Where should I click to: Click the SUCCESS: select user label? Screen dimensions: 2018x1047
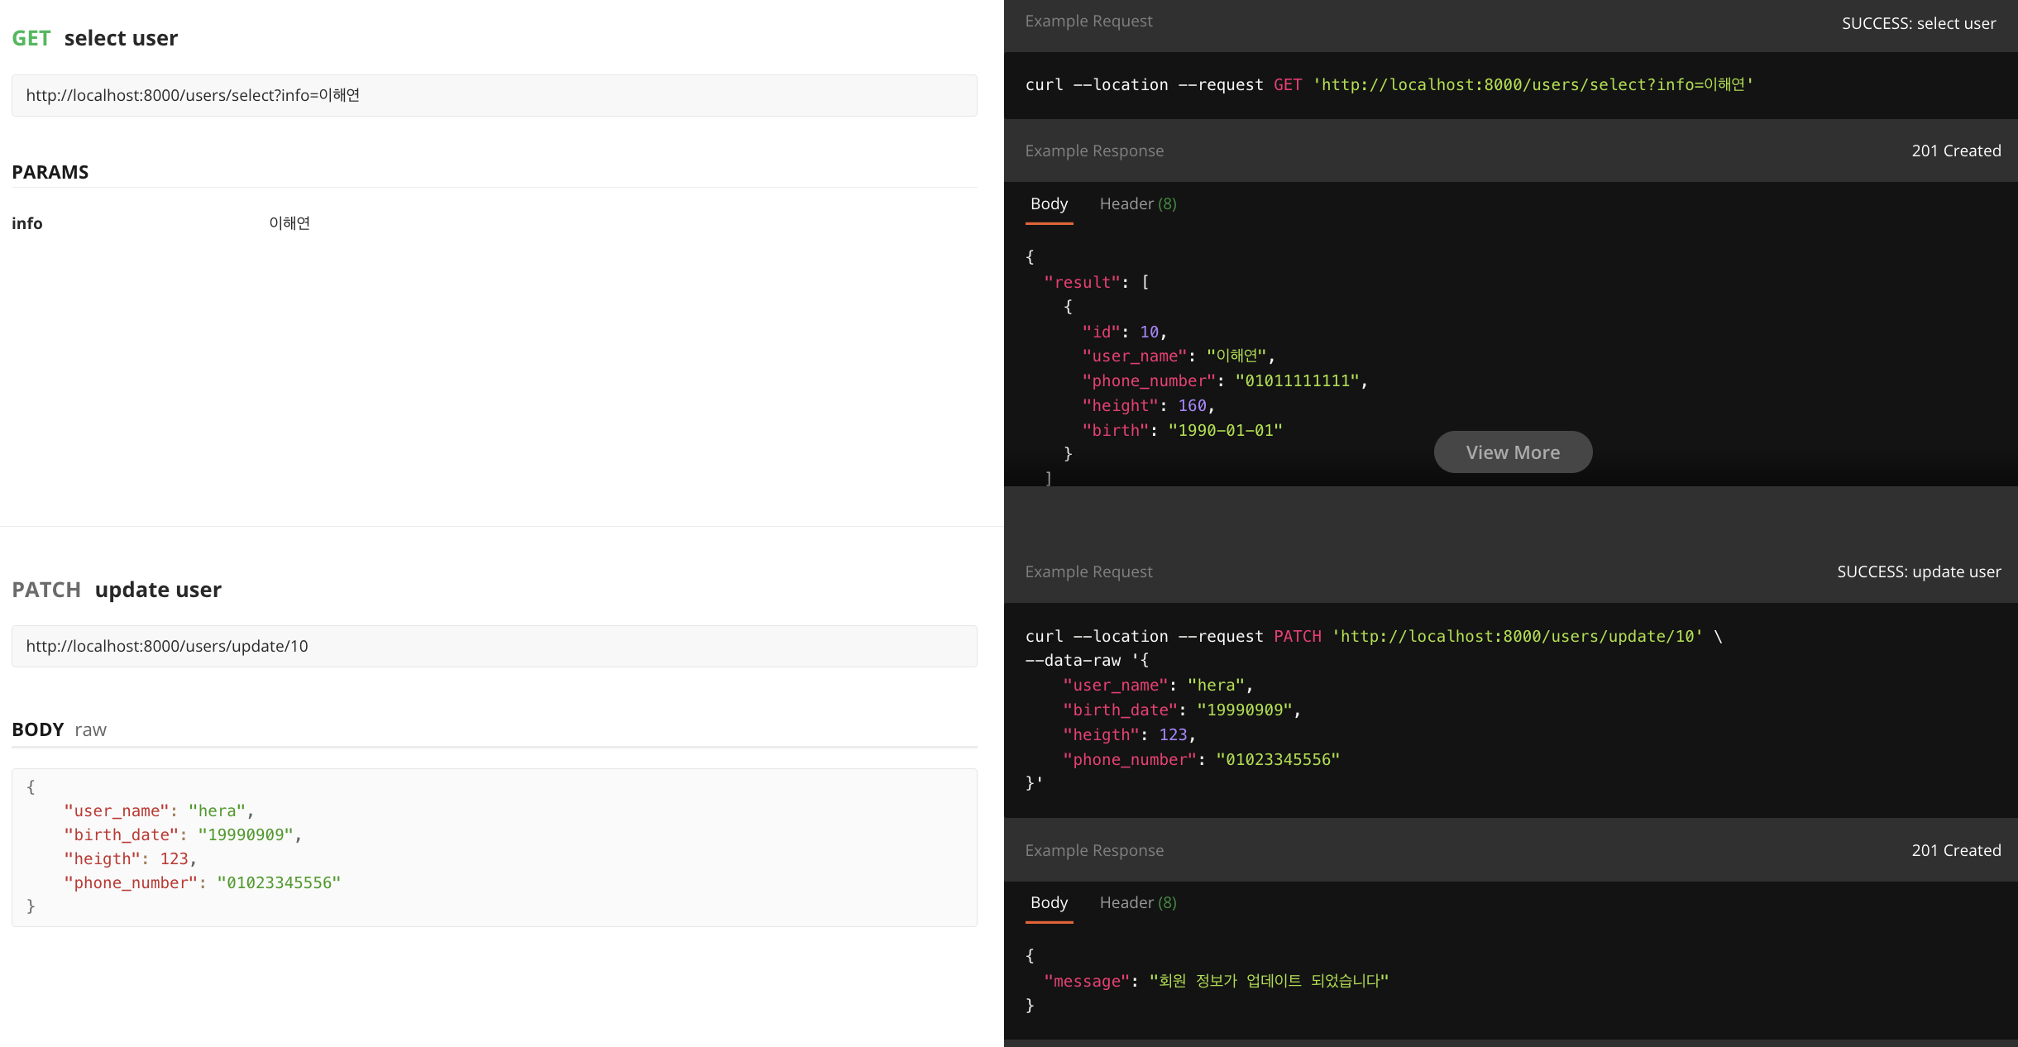pos(1919,23)
